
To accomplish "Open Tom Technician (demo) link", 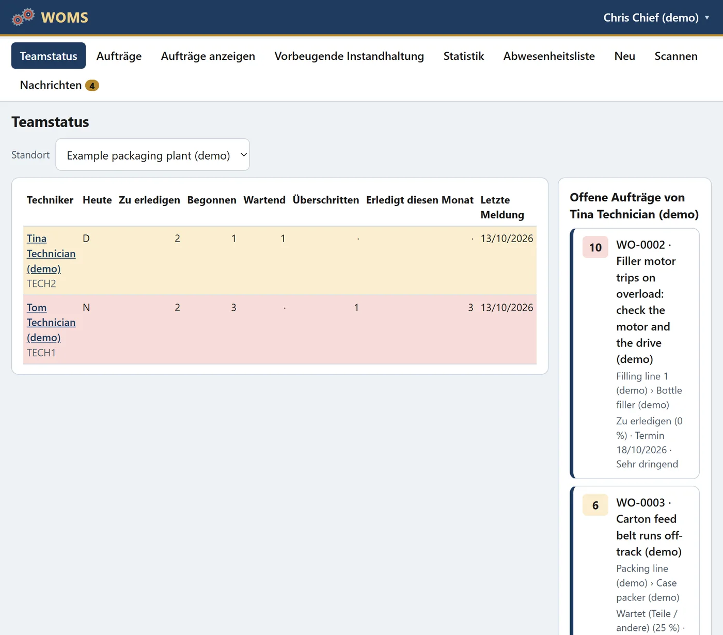I will coord(51,322).
